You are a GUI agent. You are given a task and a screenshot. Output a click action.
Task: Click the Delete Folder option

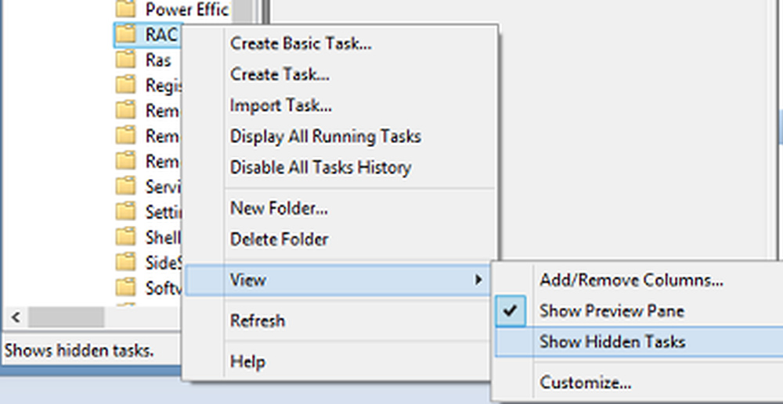point(280,239)
